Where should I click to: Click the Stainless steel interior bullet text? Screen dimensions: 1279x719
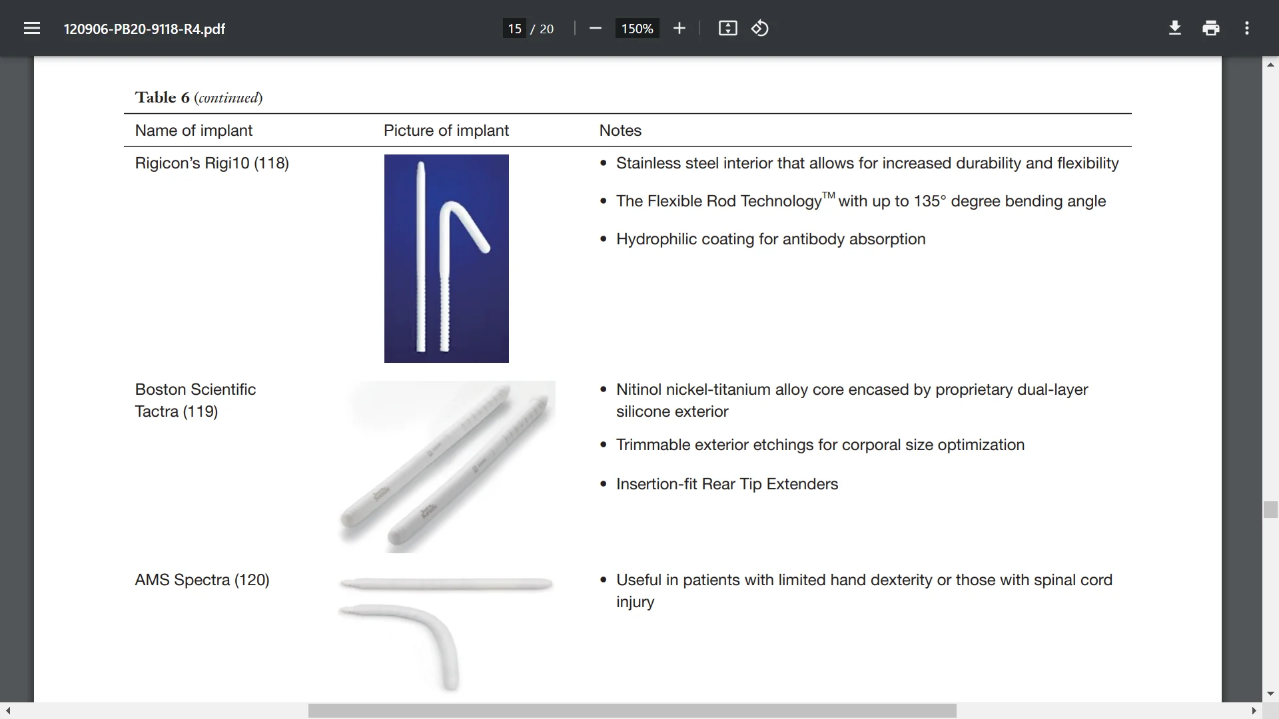coord(867,163)
